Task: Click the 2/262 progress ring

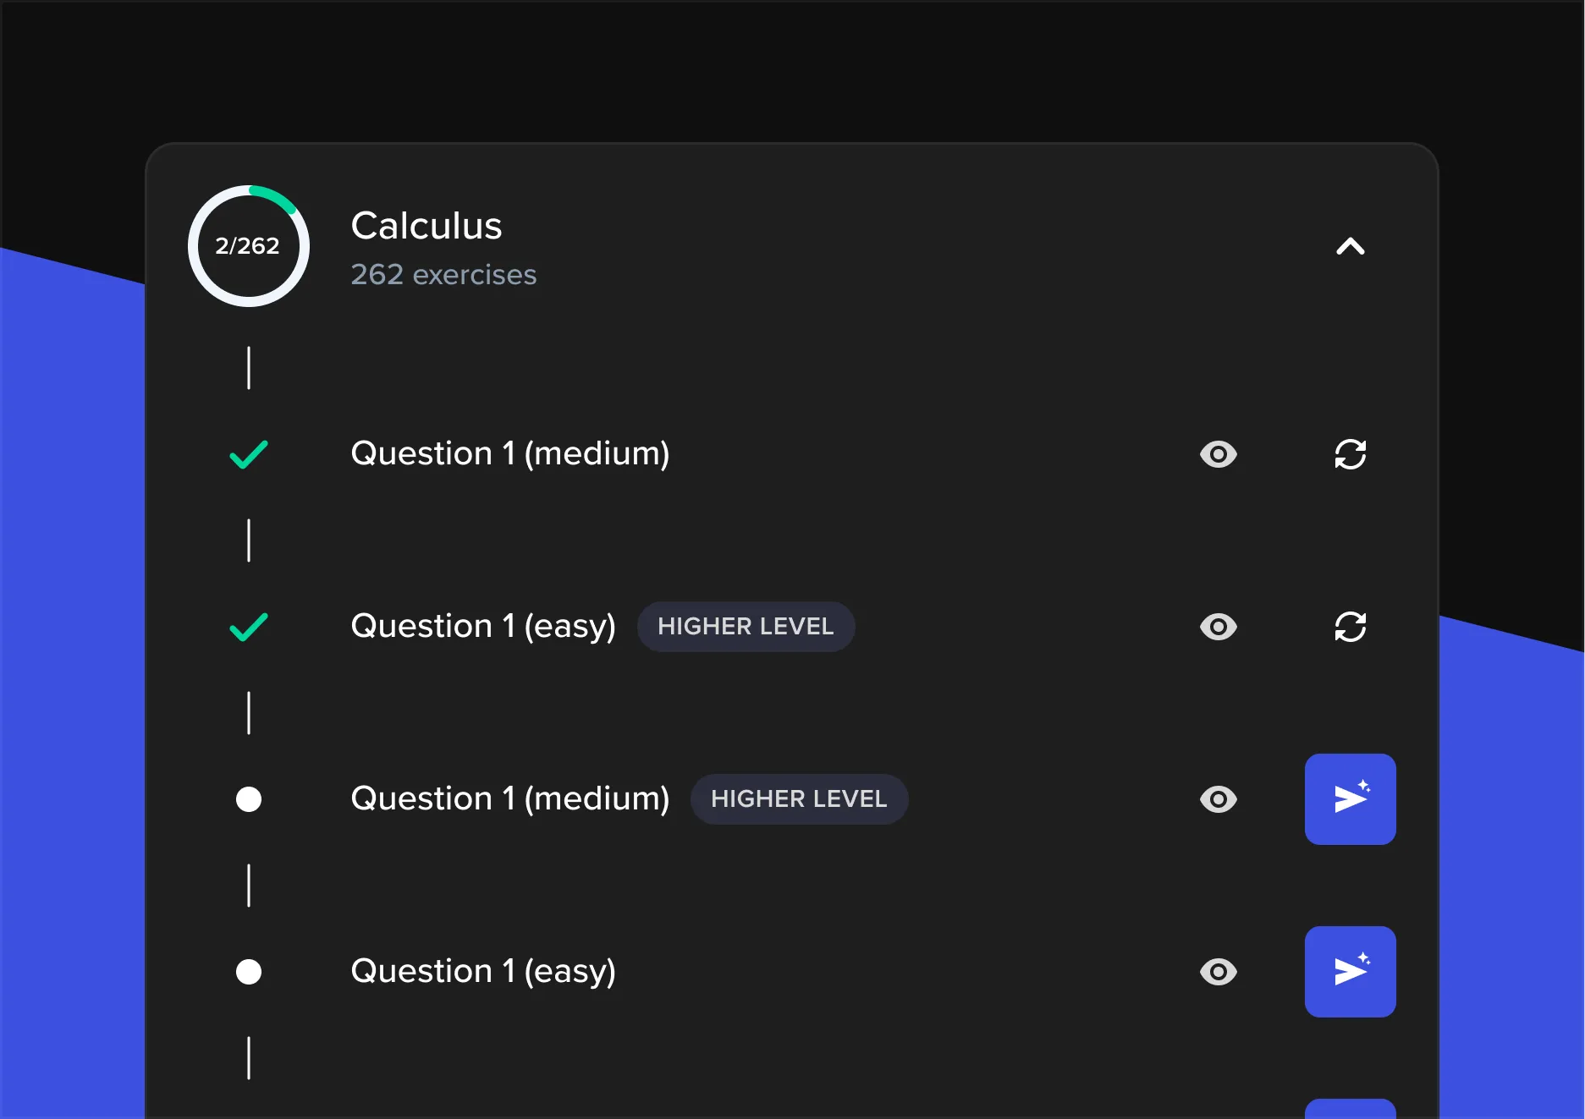Action: pos(248,245)
